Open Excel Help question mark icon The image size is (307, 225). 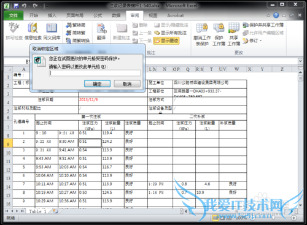pos(276,15)
